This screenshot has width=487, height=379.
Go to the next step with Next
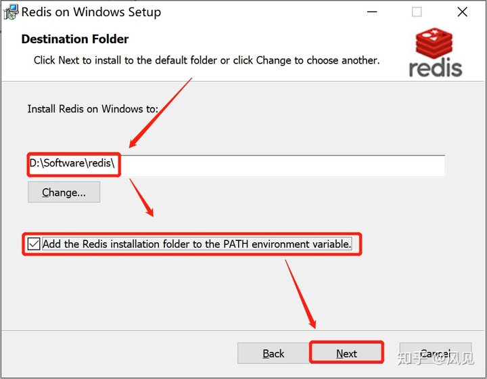pos(346,353)
